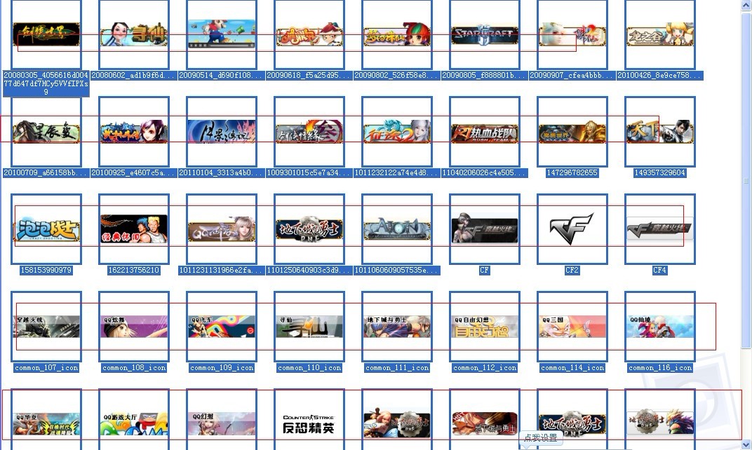Select the QQ仙境 thumbnail common_116_icon
This screenshot has width=752, height=450.
coord(660,327)
